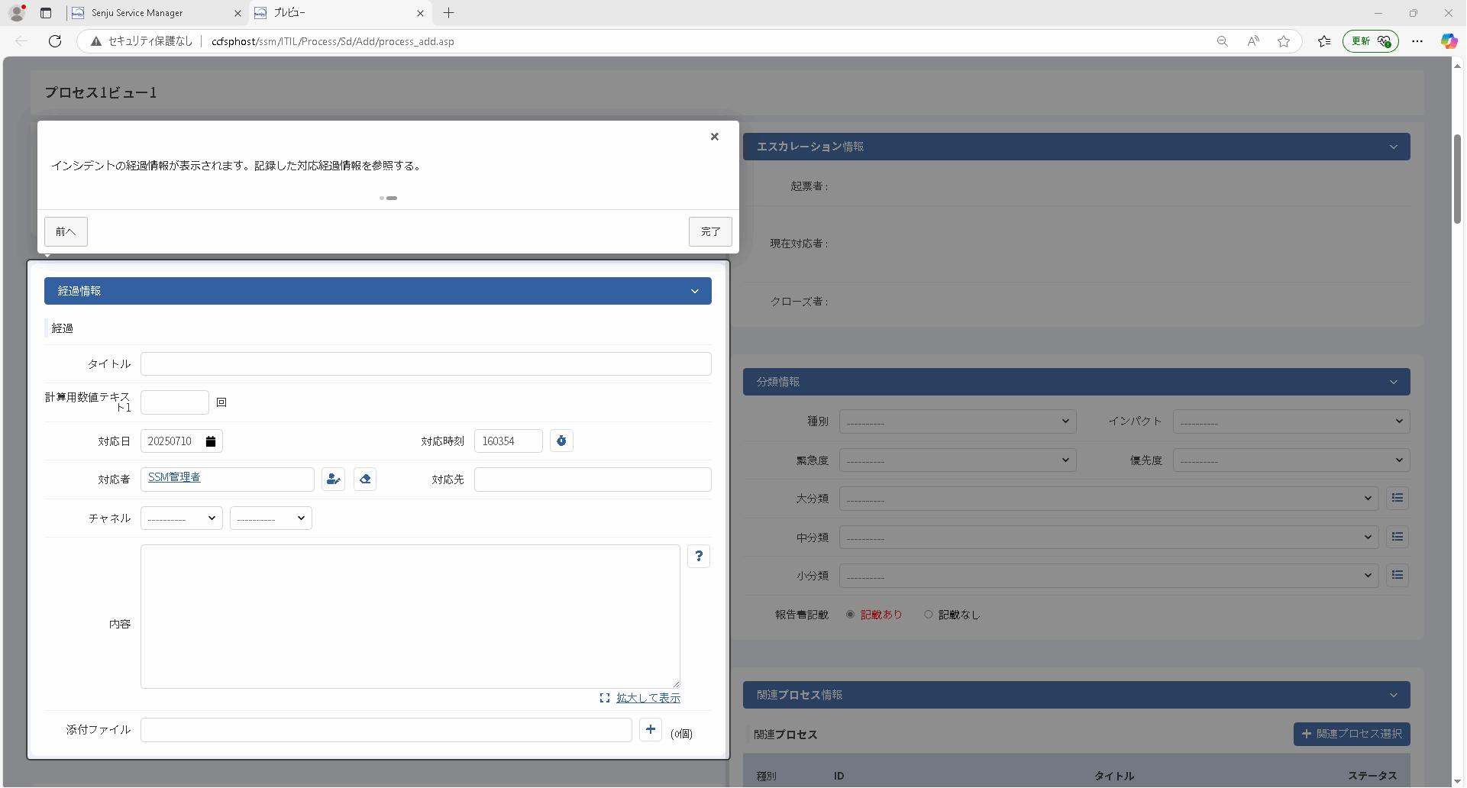Open the help question mark beside 内容
This screenshot has height=788, width=1467.
699,556
